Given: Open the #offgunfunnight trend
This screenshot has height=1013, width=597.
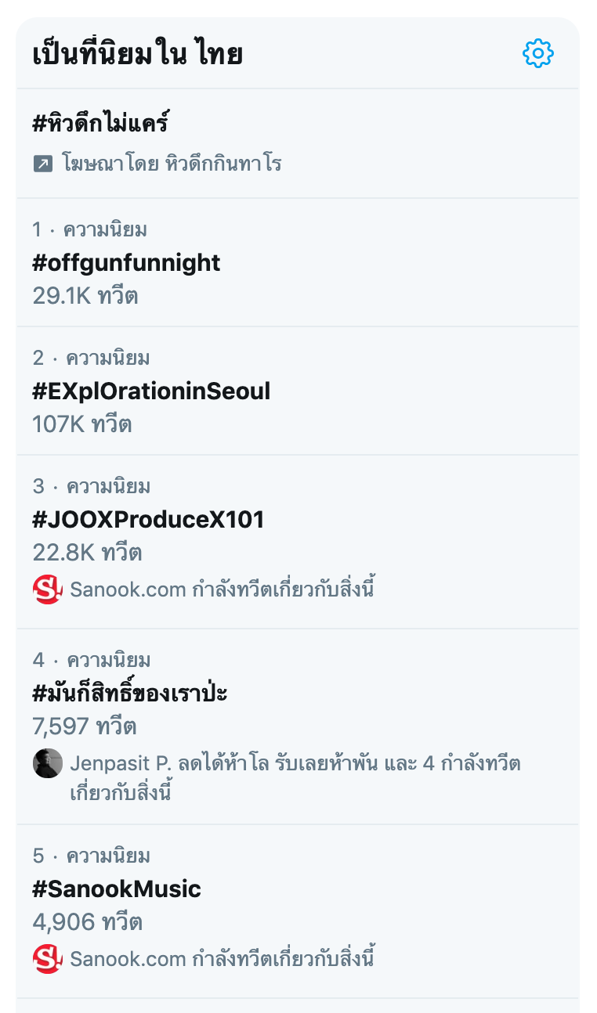Looking at the screenshot, I should click(126, 263).
